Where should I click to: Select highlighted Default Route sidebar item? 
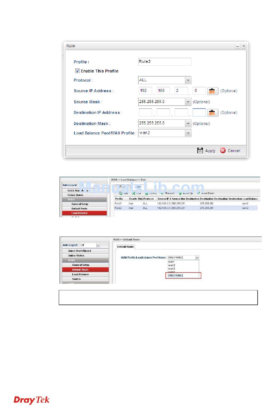(x=85, y=270)
